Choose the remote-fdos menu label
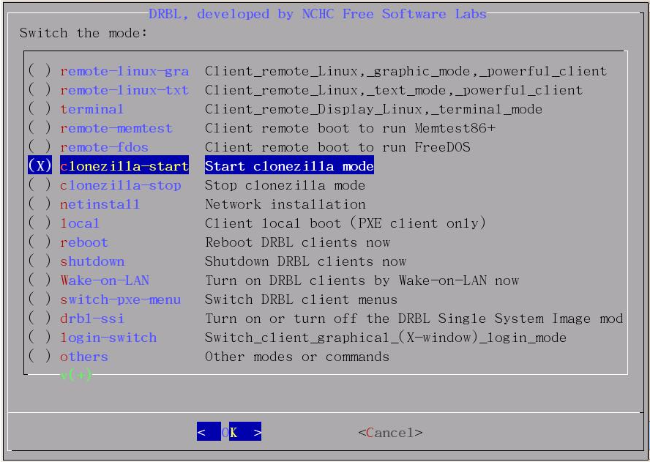650x462 pixels. (104, 148)
